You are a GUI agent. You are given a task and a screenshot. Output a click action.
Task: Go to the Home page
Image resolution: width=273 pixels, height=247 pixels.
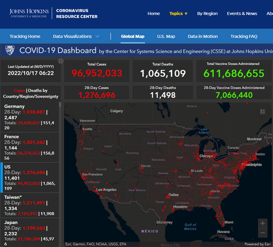click(x=154, y=14)
